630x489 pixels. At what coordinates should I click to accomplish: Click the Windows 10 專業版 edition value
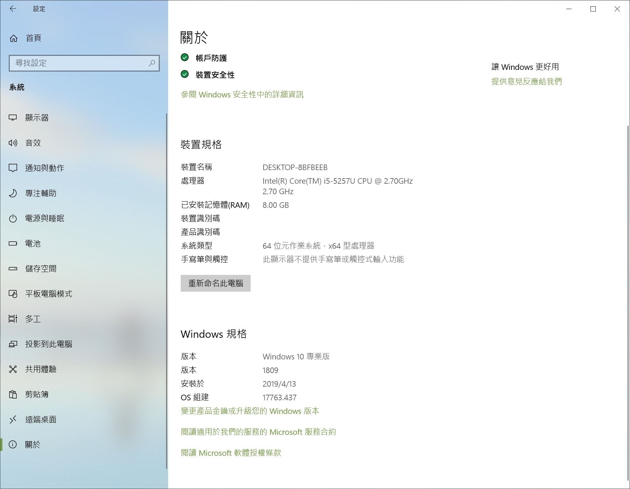pos(296,357)
